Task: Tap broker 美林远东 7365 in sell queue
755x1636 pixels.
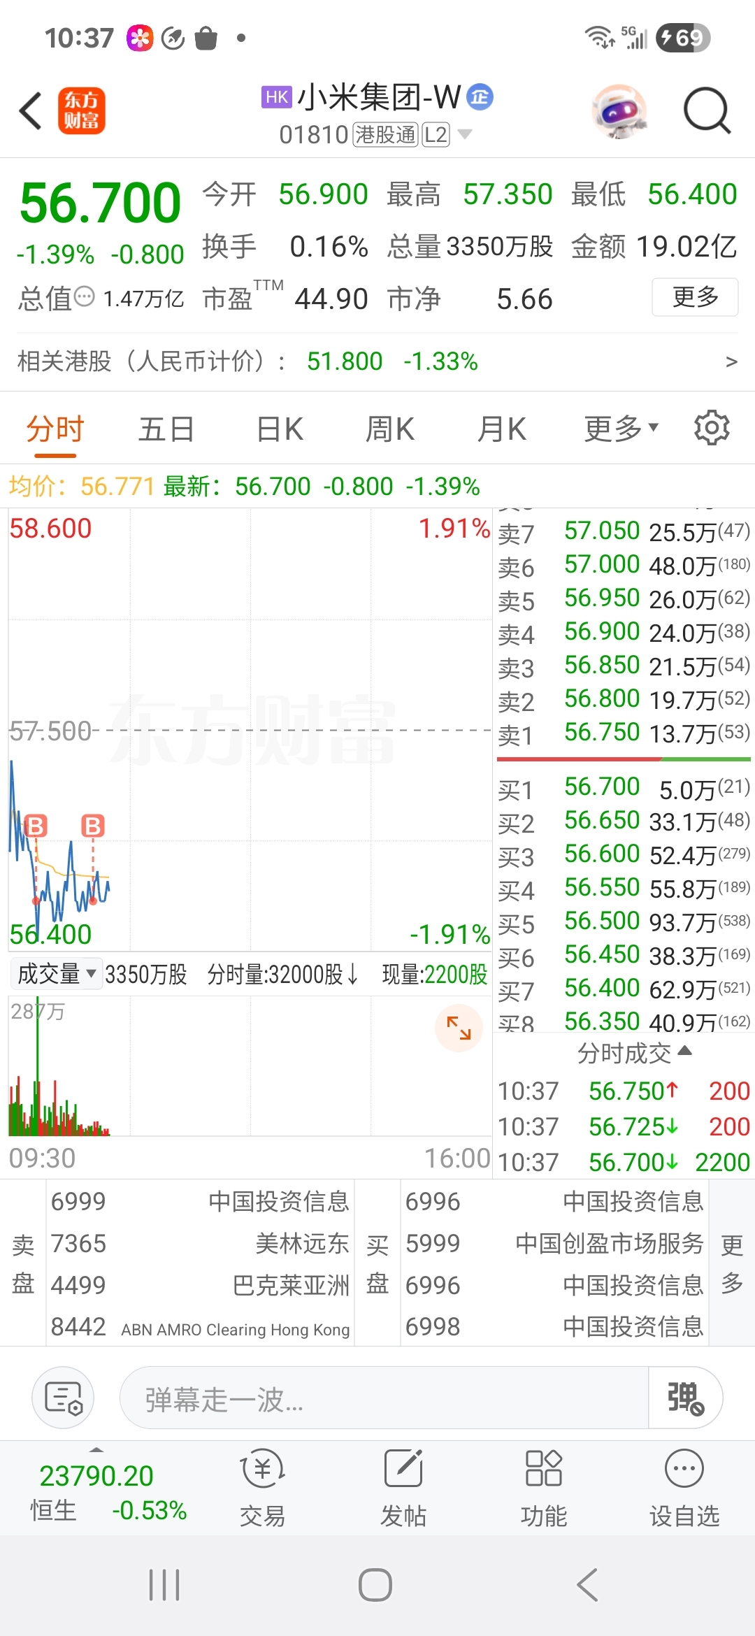Action: click(201, 1243)
